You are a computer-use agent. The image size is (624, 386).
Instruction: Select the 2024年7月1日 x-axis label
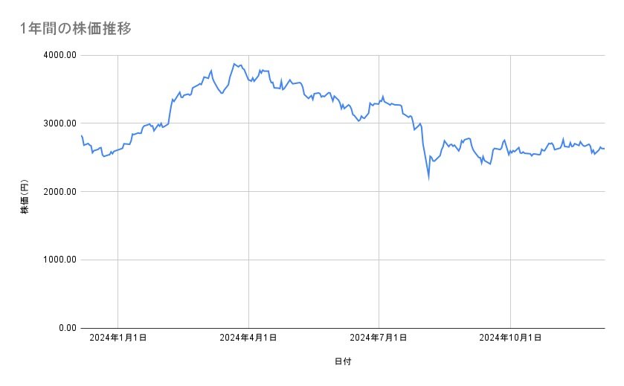pos(379,338)
